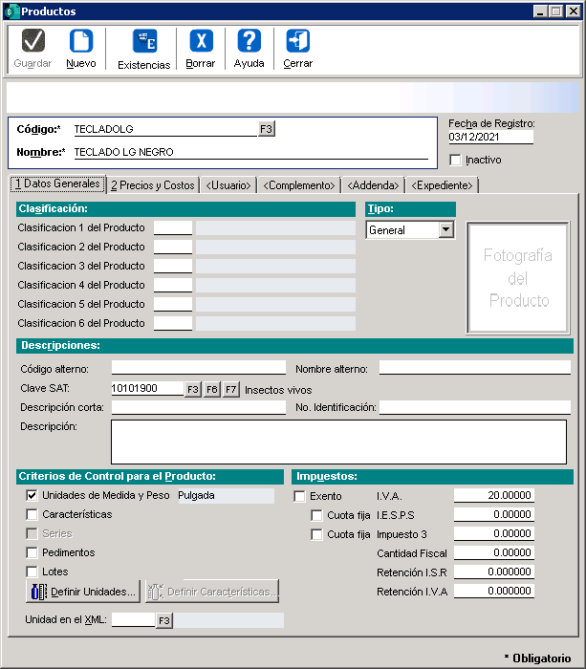Delete the product with Borrar
The width and height of the screenshot is (586, 669).
(201, 49)
